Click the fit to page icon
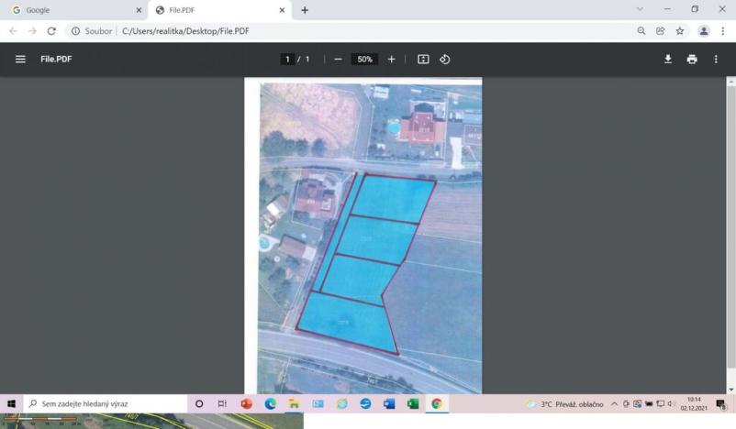Image resolution: width=736 pixels, height=429 pixels. pyautogui.click(x=423, y=59)
